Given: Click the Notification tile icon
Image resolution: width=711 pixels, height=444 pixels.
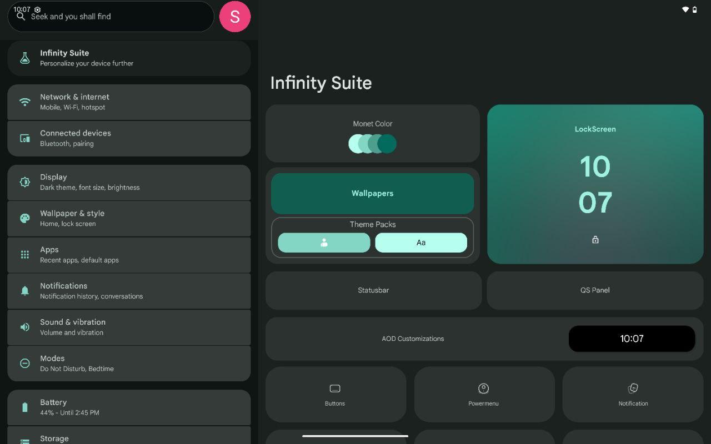Looking at the screenshot, I should pyautogui.click(x=633, y=389).
